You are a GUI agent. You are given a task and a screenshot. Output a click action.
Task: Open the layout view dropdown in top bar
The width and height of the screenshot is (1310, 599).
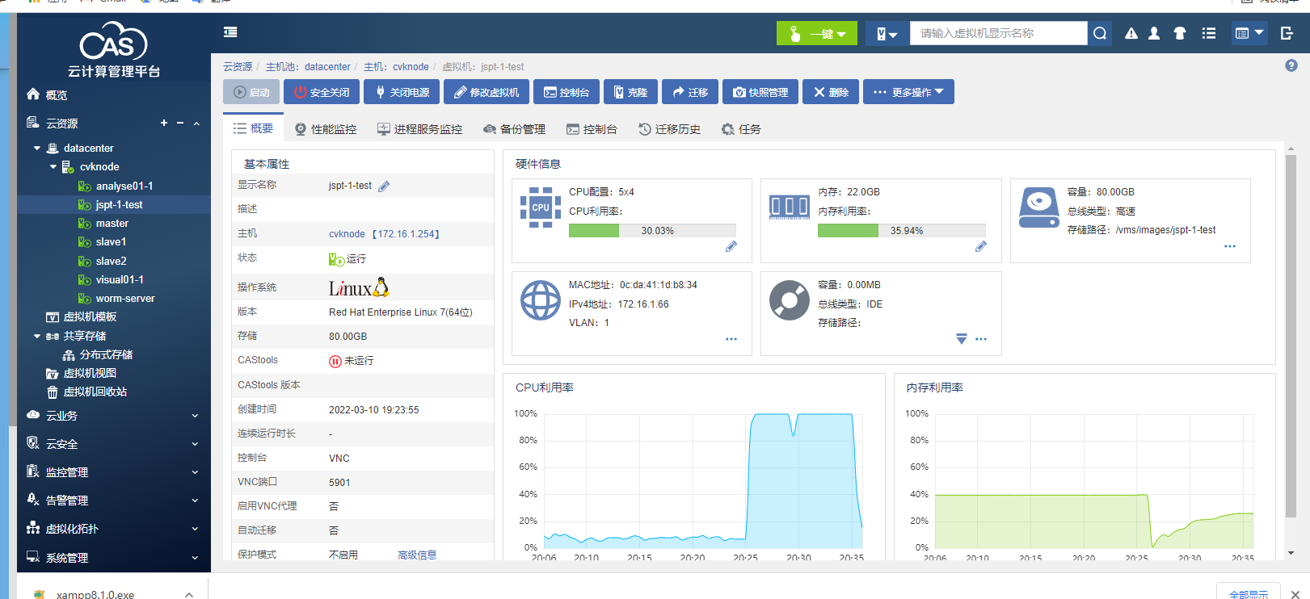[x=1249, y=33]
